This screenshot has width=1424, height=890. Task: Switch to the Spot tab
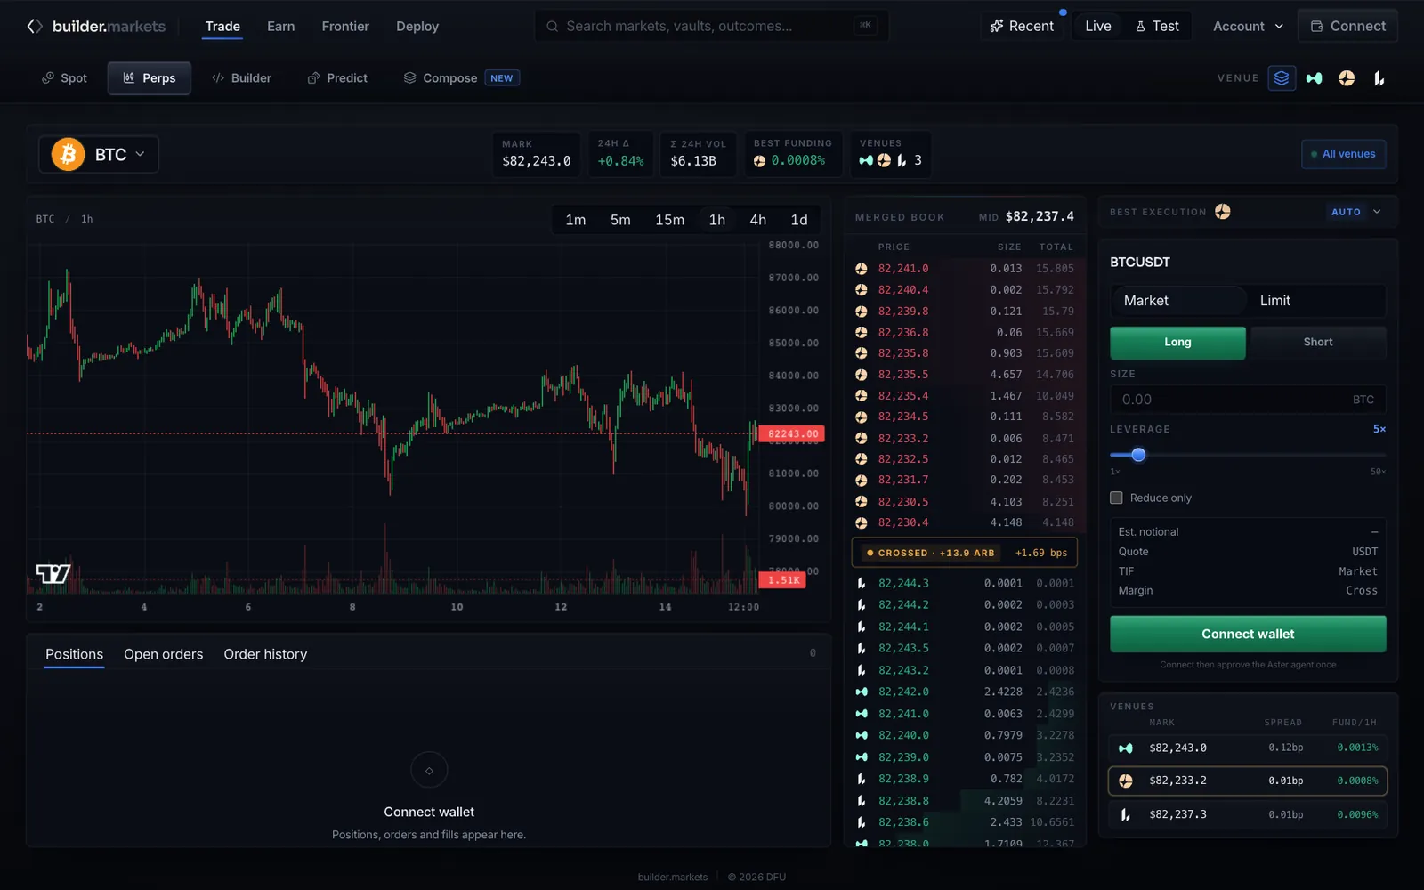point(64,78)
